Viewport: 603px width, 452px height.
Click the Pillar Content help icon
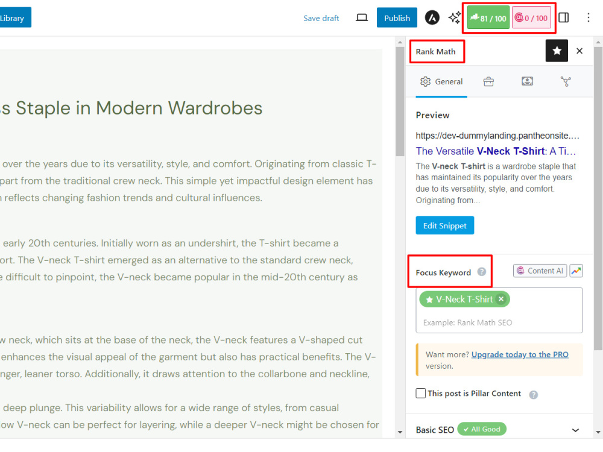533,394
